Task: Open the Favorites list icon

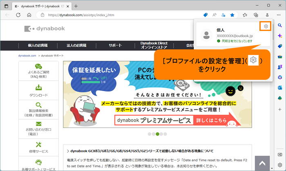Action: point(245,15)
